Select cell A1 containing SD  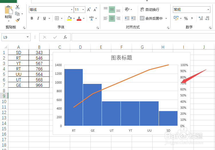19,52
